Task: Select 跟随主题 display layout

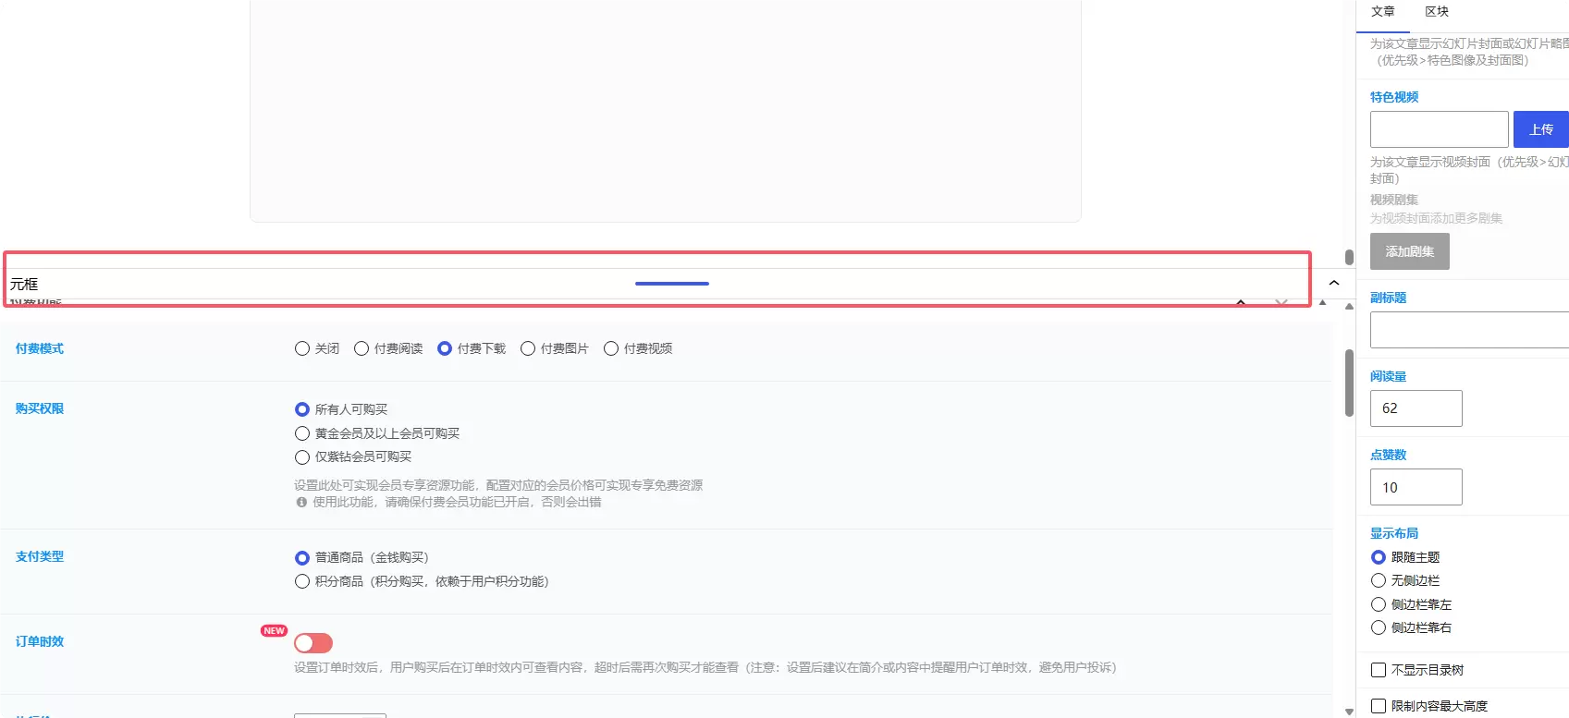Action: pyautogui.click(x=1379, y=557)
